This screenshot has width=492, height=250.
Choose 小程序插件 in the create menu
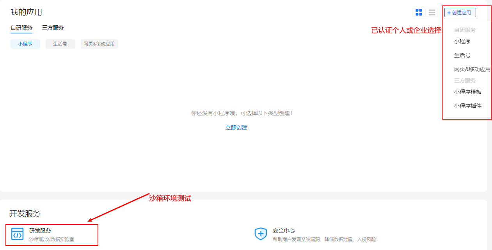pos(468,106)
